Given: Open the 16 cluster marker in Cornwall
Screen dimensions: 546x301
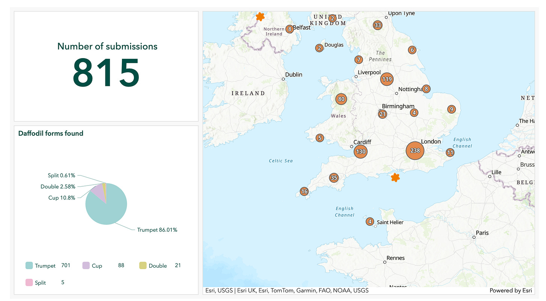Looking at the screenshot, I should 304,192.
